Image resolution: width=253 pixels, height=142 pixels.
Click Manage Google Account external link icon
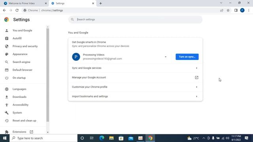(196, 77)
